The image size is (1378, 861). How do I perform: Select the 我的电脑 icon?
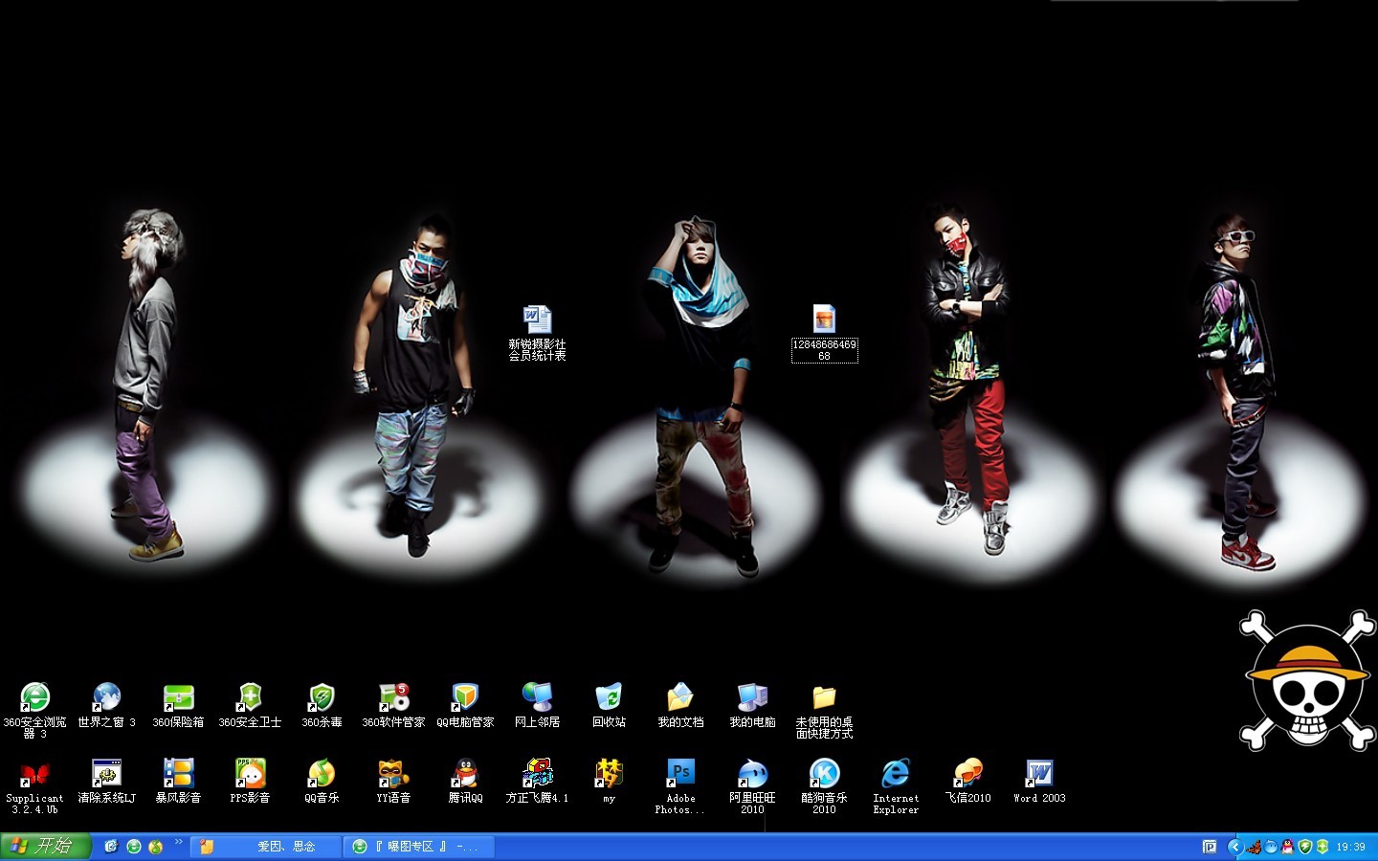coord(752,704)
